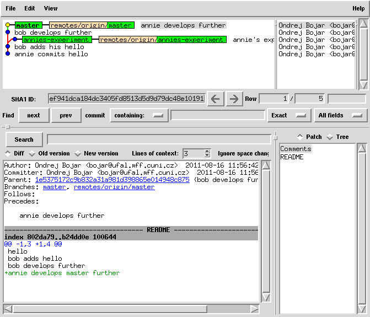The width and height of the screenshot is (370, 317).
Task: Click the Search button
Action: pyautogui.click(x=24, y=139)
